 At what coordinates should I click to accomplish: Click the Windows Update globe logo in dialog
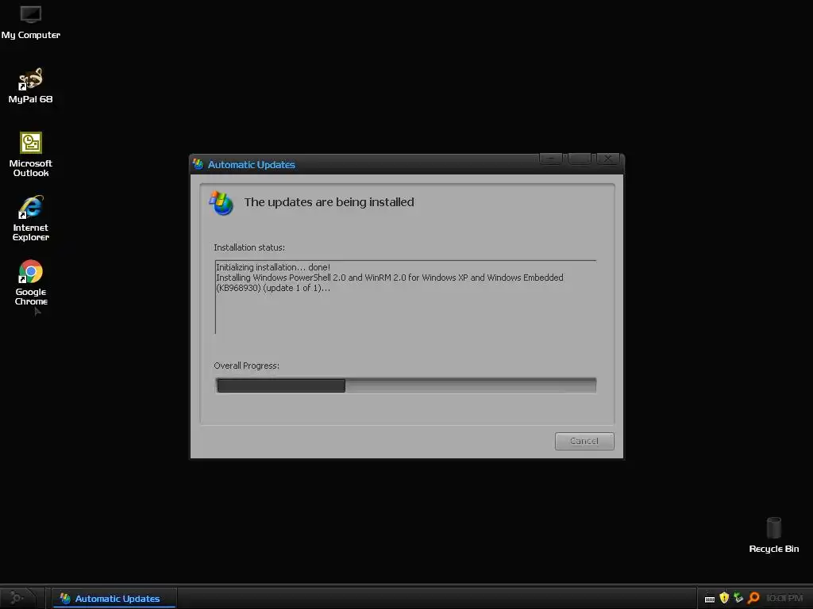pyautogui.click(x=222, y=203)
